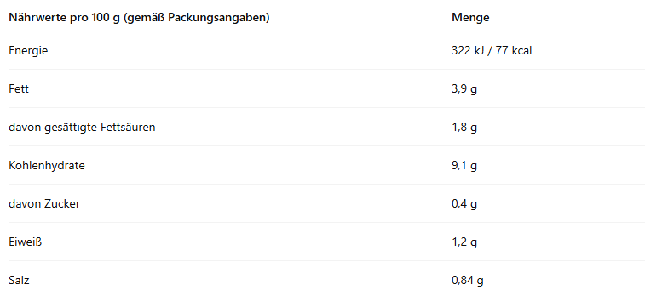Viewport: 645px width, 308px height.
Task: Select the 'Menge' column header
Action: tap(470, 18)
